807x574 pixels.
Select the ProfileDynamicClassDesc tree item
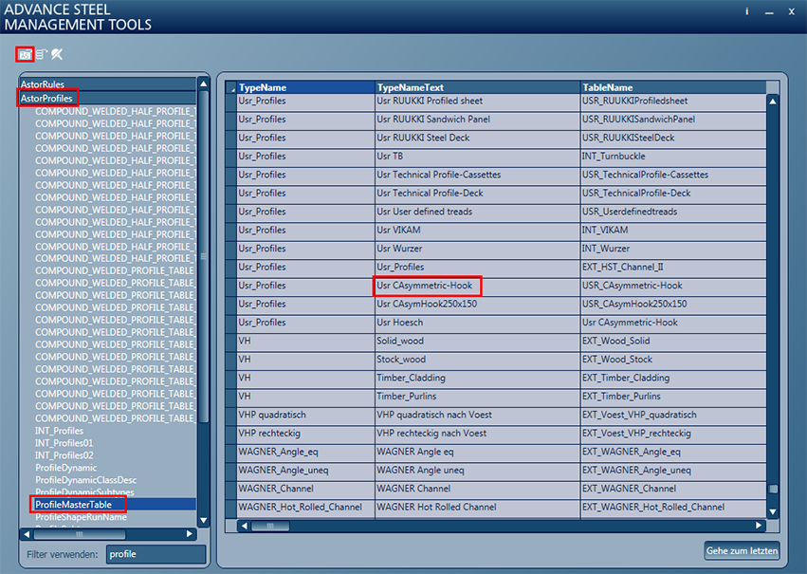click(86, 480)
